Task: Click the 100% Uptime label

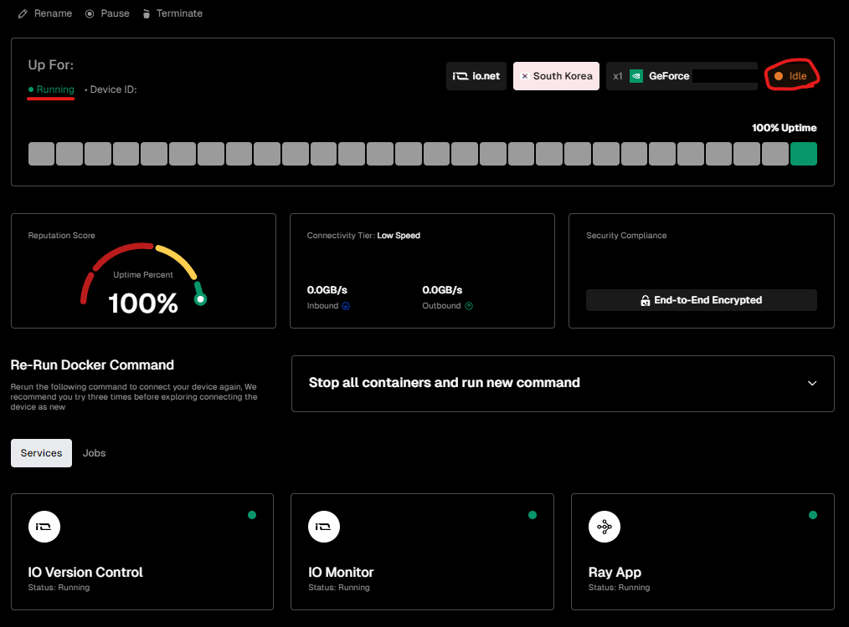Action: (x=784, y=128)
